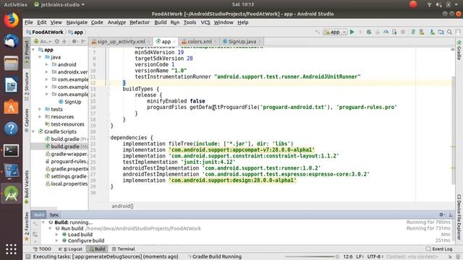Open the app run configuration dropdown
The width and height of the screenshot is (463, 260).
pyautogui.click(x=335, y=32)
